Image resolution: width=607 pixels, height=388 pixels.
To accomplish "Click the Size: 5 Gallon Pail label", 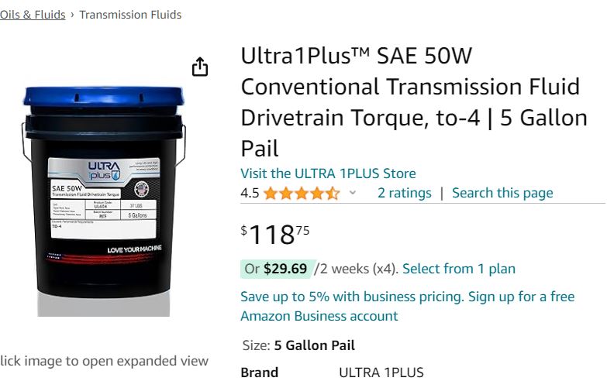I will coord(298,345).
